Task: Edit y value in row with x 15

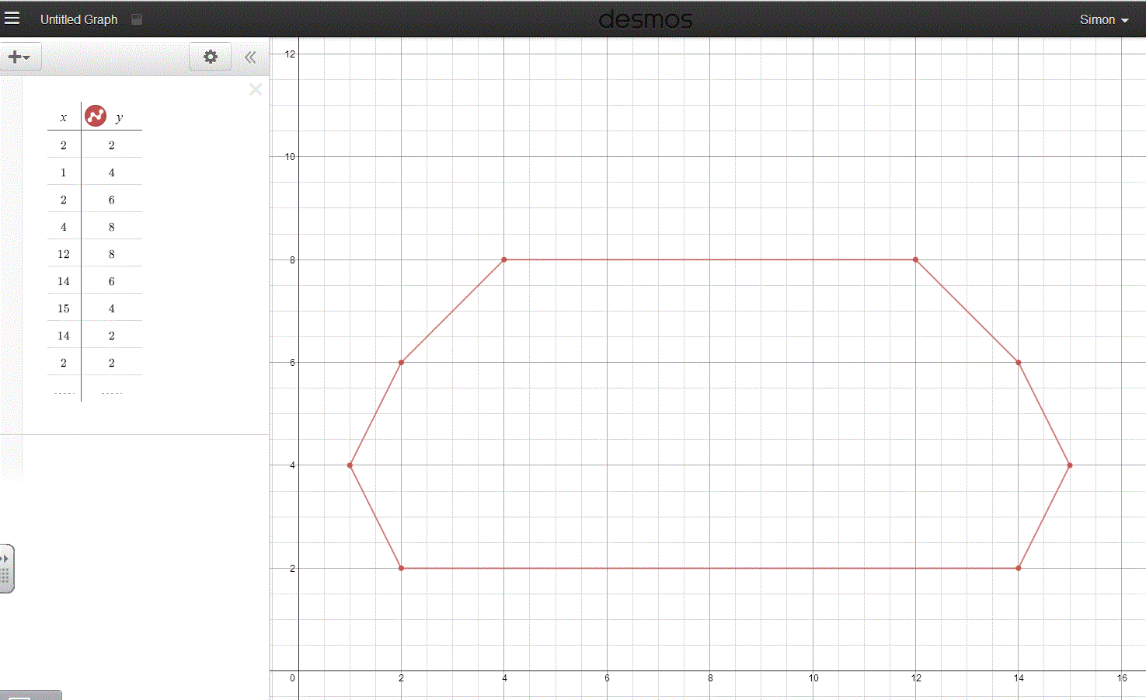Action: 112,308
